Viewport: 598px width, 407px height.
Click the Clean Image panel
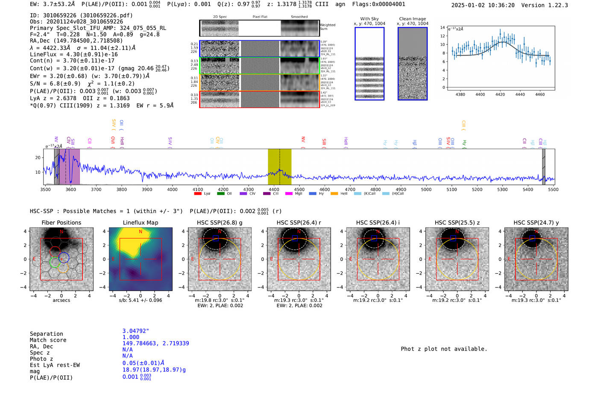(413, 64)
